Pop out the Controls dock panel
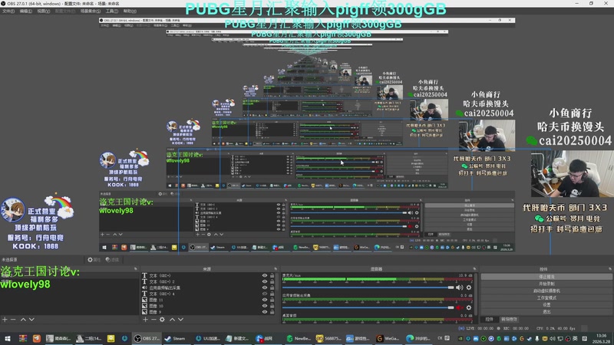Image resolution: width=614 pixels, height=345 pixels. 610,269
